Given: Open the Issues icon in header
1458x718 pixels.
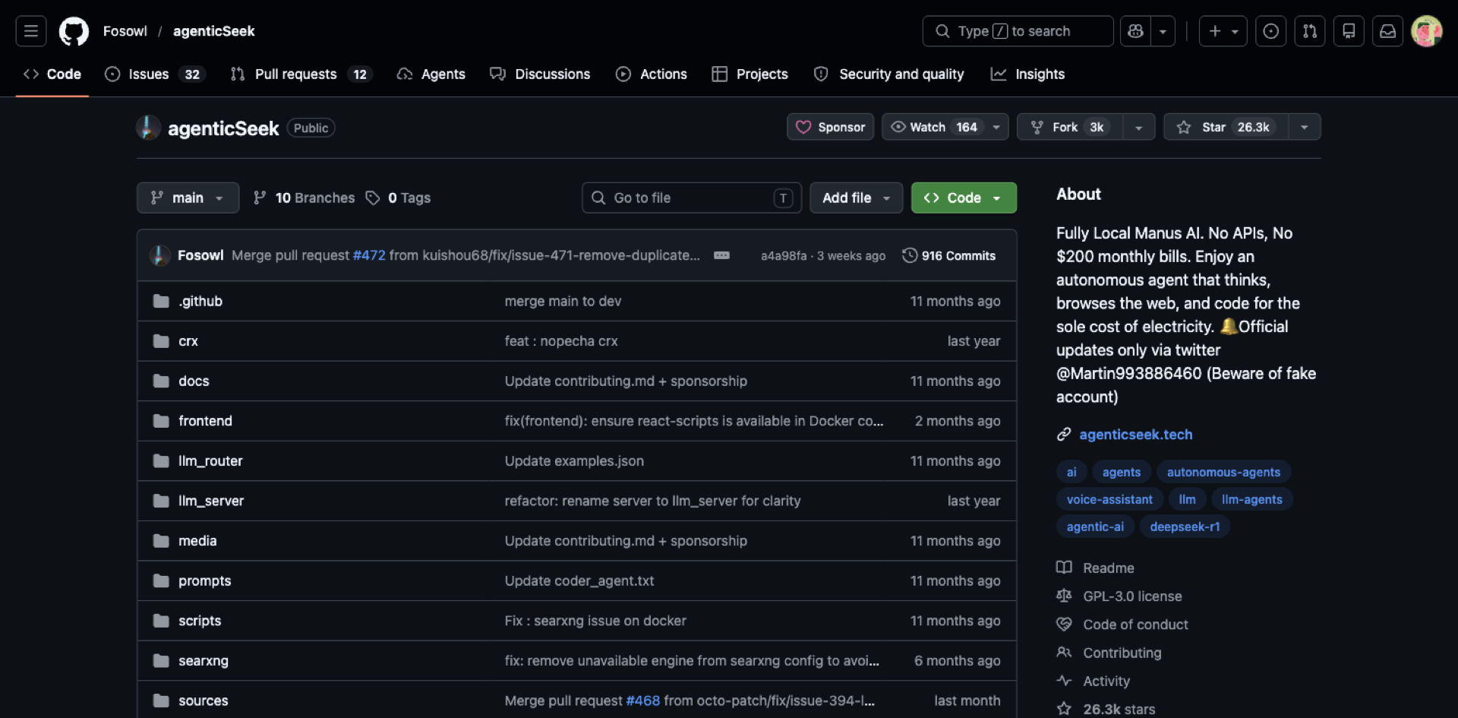Looking at the screenshot, I should [1270, 31].
